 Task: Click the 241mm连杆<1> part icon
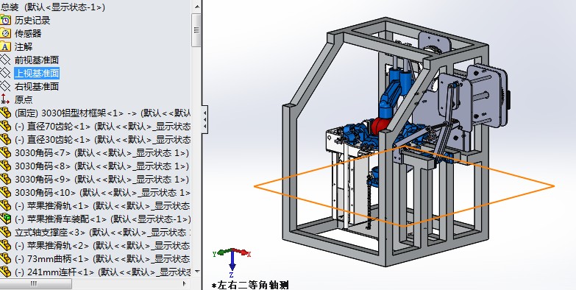coord(5,272)
